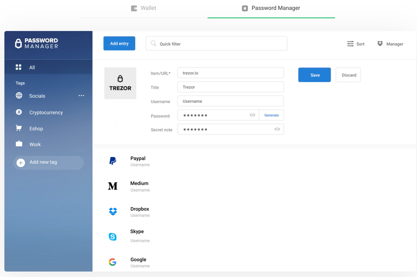
Task: Filter by the Cryptocurrency tag
Action: (46, 113)
